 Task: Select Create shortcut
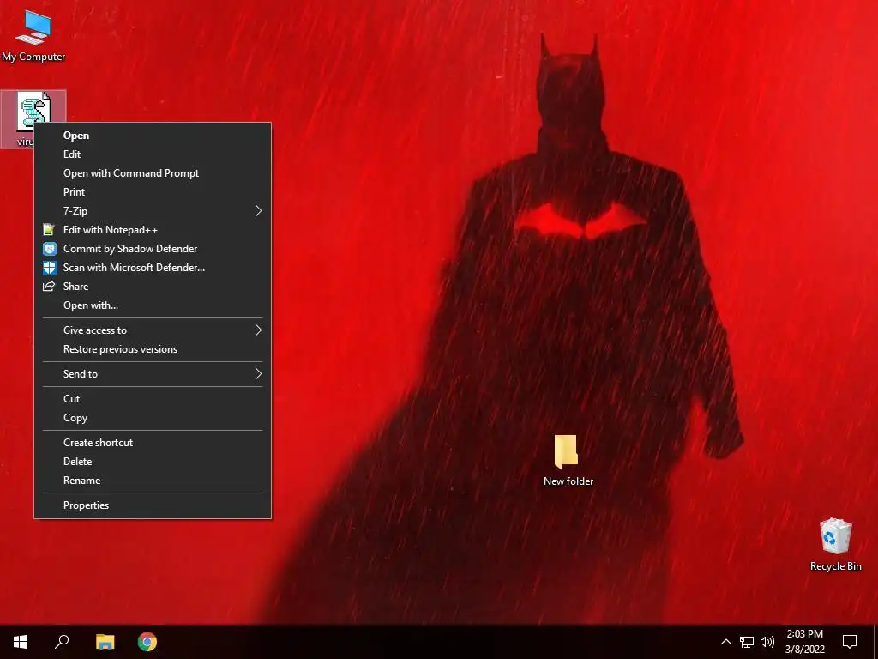153,443
